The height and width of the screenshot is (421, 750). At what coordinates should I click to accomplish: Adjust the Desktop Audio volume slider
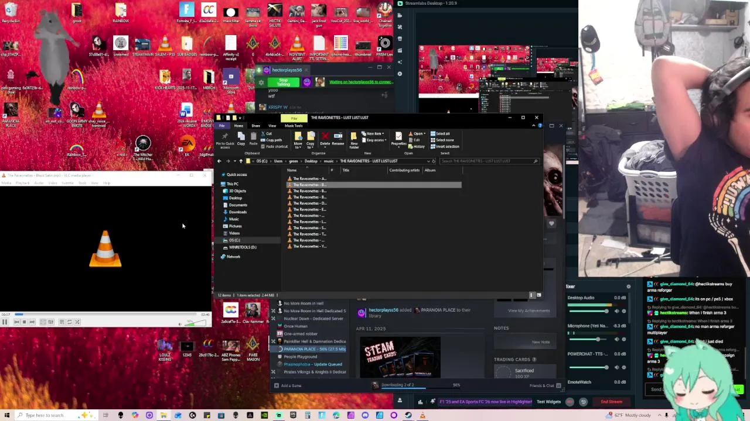coord(588,311)
